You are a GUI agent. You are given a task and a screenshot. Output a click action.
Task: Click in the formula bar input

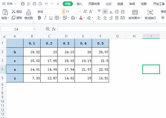pyautogui.click(x=112, y=29)
